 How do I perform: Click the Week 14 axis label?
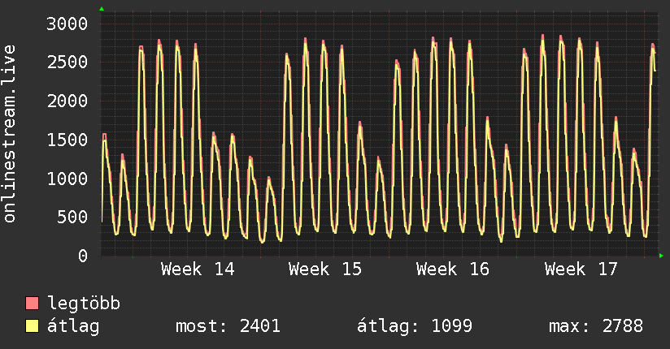pyautogui.click(x=198, y=269)
